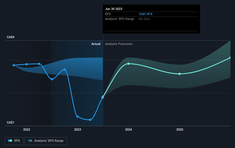Click the 'No data' analysts range value

(x=144, y=19)
